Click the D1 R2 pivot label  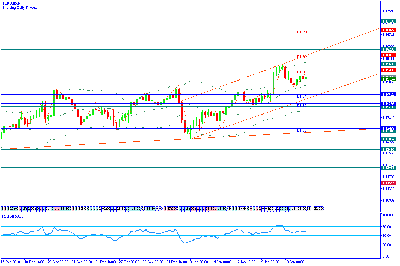tap(302, 57)
